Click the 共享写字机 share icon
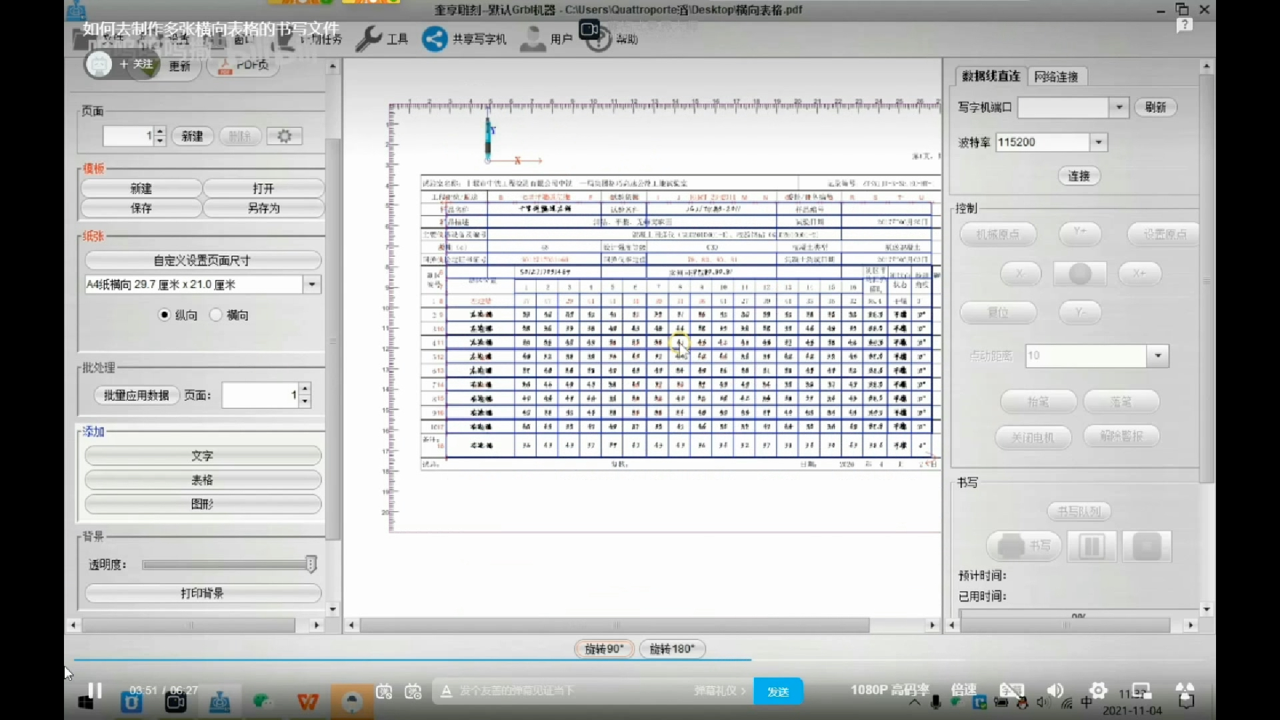This screenshot has width=1280, height=720. pos(435,39)
